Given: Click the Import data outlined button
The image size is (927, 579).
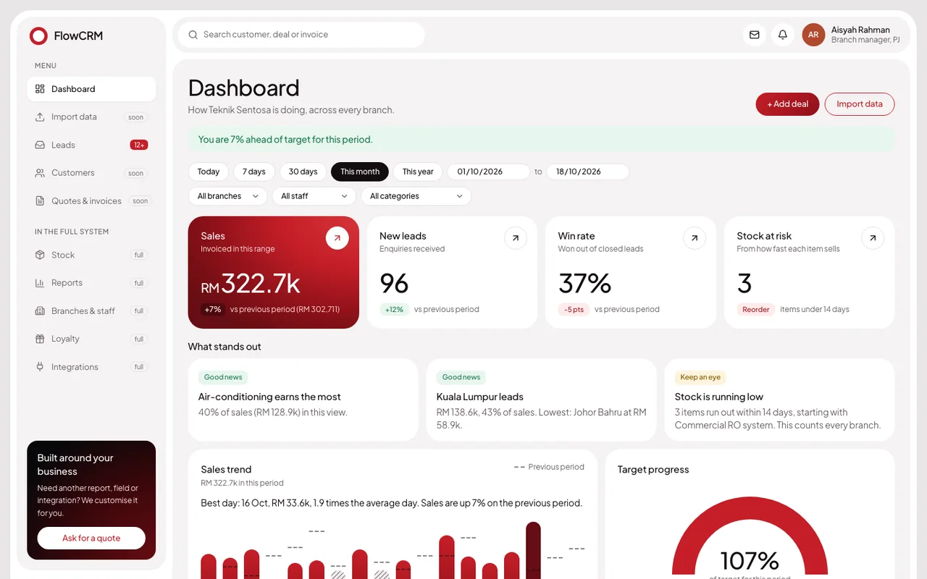Looking at the screenshot, I should pyautogui.click(x=860, y=104).
